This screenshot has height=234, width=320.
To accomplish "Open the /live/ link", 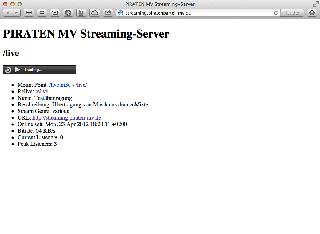I will 81,85.
